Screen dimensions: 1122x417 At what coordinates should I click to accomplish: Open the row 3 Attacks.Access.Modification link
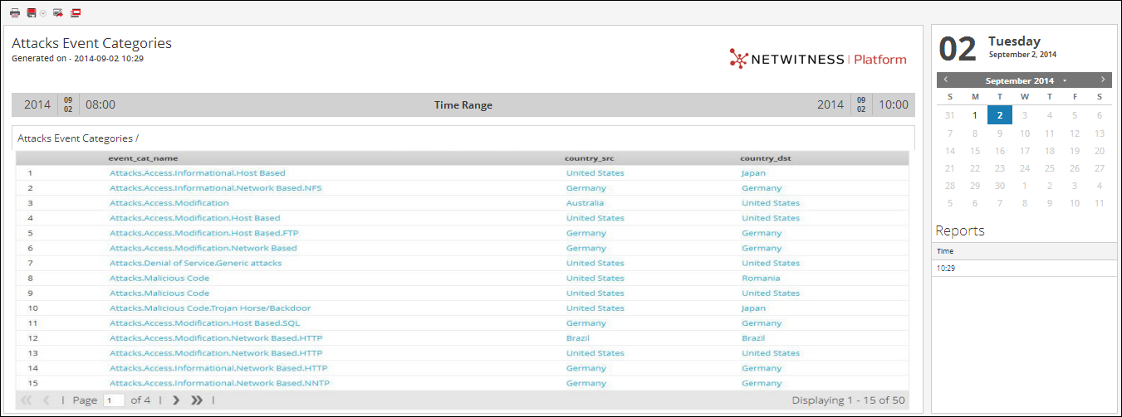pos(169,203)
